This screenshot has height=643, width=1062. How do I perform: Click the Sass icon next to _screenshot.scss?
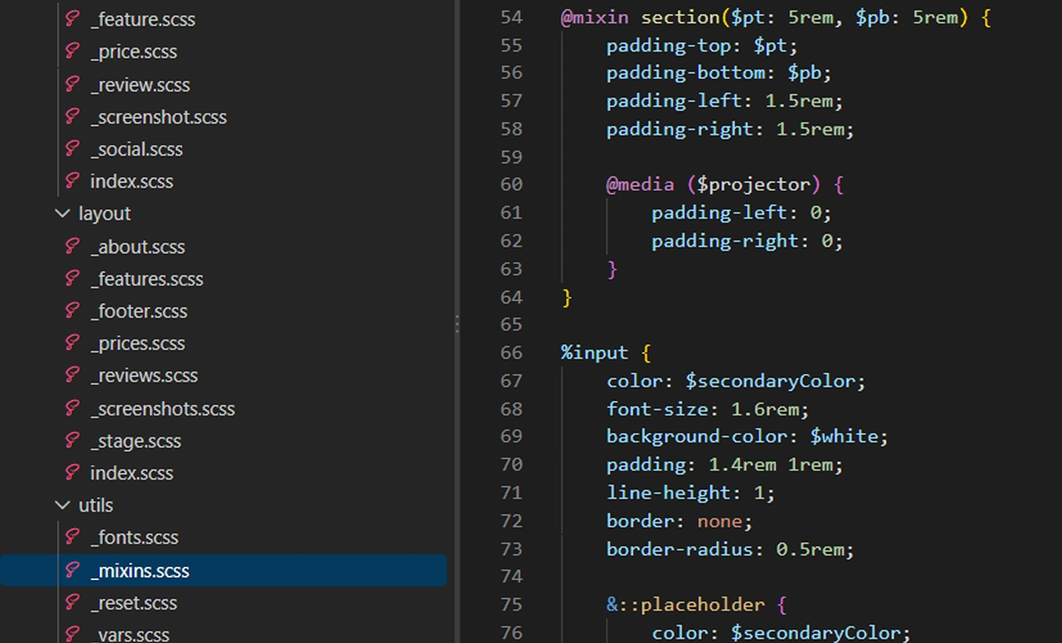click(x=72, y=116)
